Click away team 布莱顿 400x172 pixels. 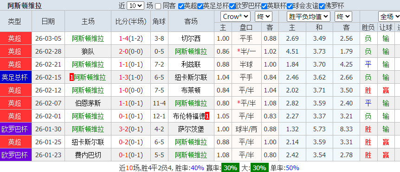(x=191, y=90)
